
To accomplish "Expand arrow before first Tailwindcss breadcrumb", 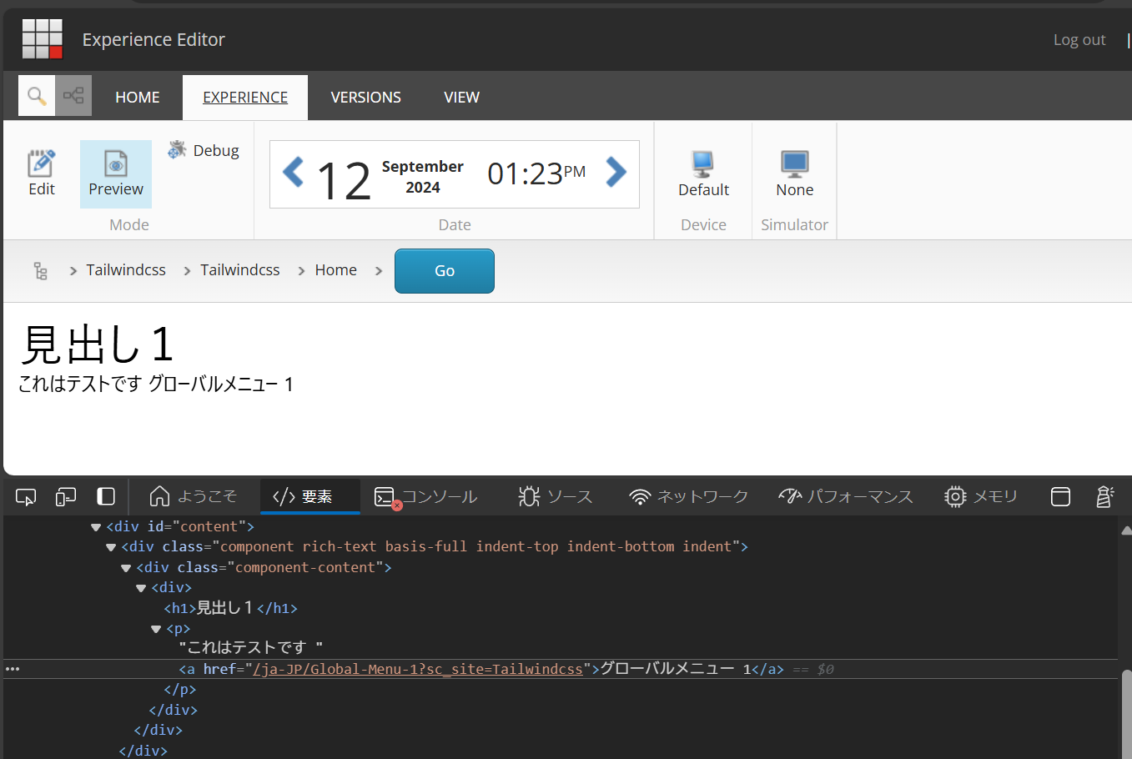I will (73, 271).
